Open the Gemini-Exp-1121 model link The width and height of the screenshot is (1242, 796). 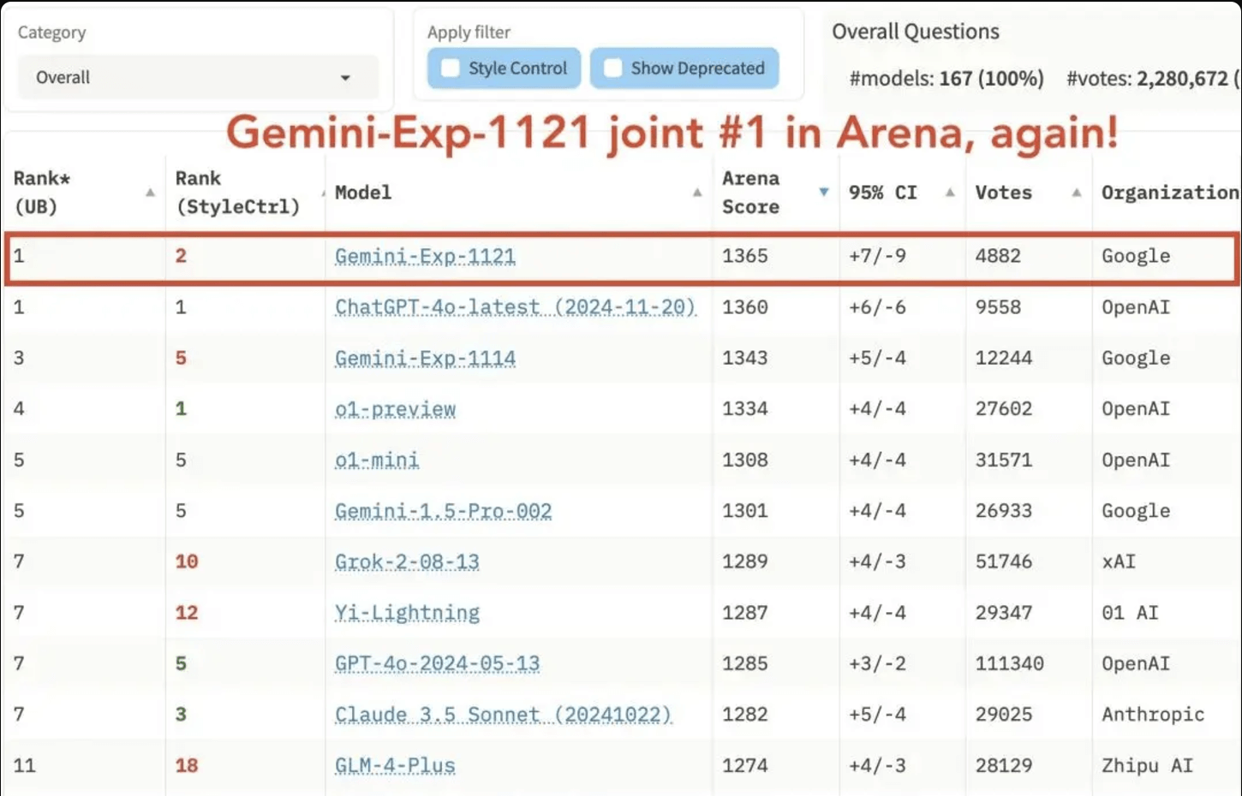click(425, 256)
